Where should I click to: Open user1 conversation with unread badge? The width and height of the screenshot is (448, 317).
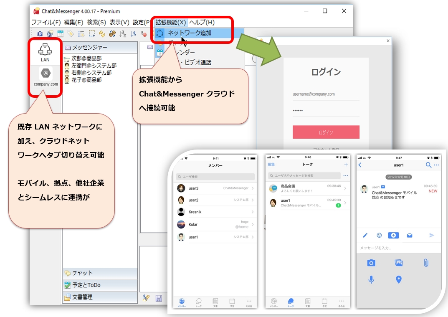click(307, 203)
